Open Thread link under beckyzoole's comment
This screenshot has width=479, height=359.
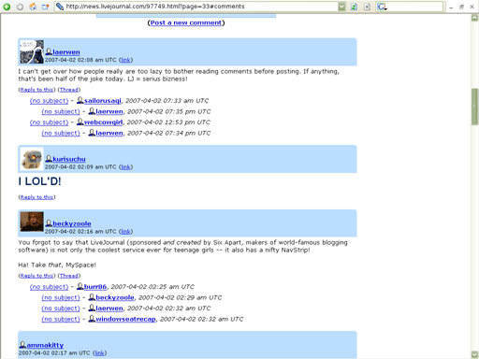(69, 276)
